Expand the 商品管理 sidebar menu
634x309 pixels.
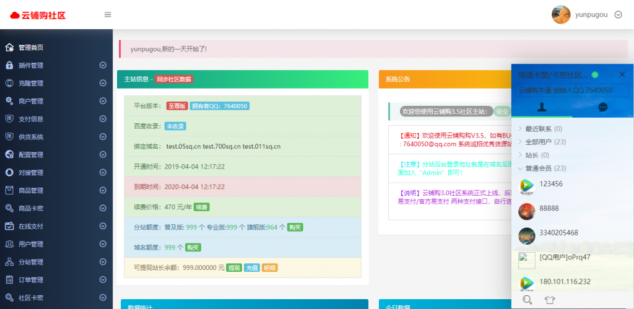(56, 191)
